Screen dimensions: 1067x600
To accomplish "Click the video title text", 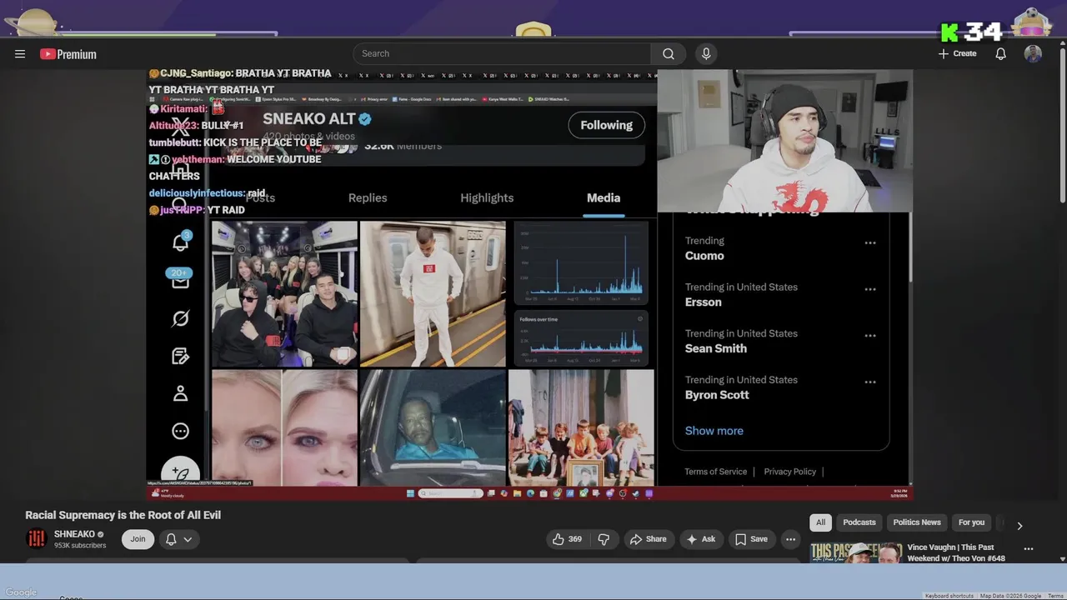I will point(123,515).
